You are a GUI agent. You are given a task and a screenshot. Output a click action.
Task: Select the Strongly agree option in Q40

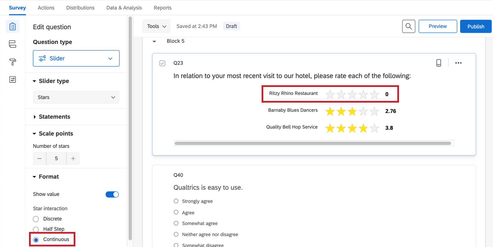coord(176,201)
